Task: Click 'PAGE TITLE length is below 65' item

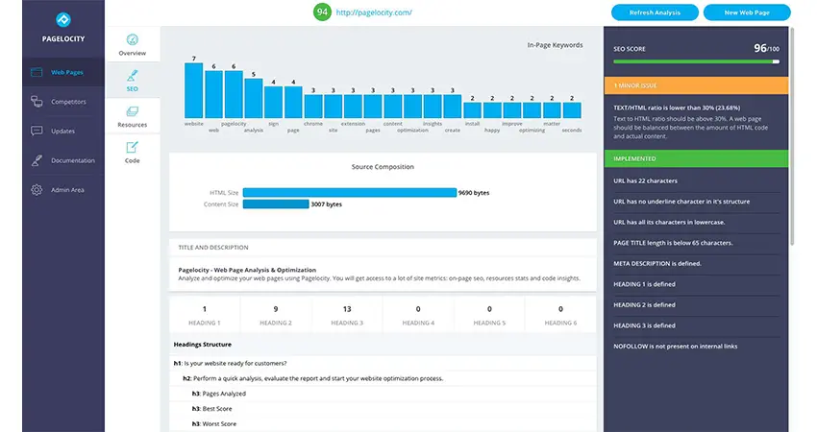Action: (673, 243)
